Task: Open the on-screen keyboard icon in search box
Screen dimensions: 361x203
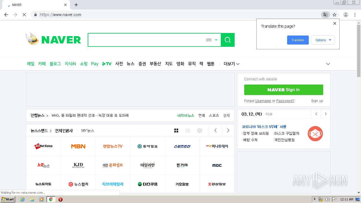Action: coord(209,40)
